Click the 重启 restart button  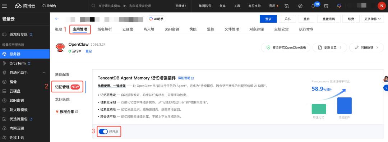click(306, 19)
